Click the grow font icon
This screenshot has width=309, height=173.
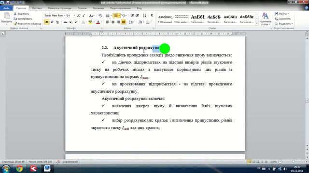[x=79, y=16]
